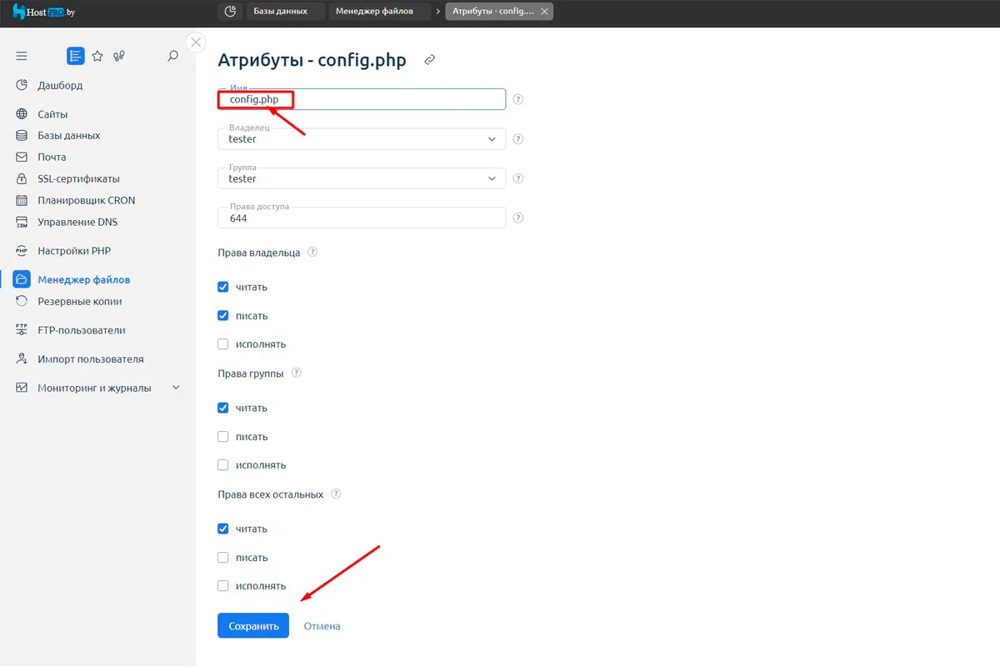Click the hamburger menu icon in sidebar
Viewport: 1000px width, 667px height.
[22, 56]
